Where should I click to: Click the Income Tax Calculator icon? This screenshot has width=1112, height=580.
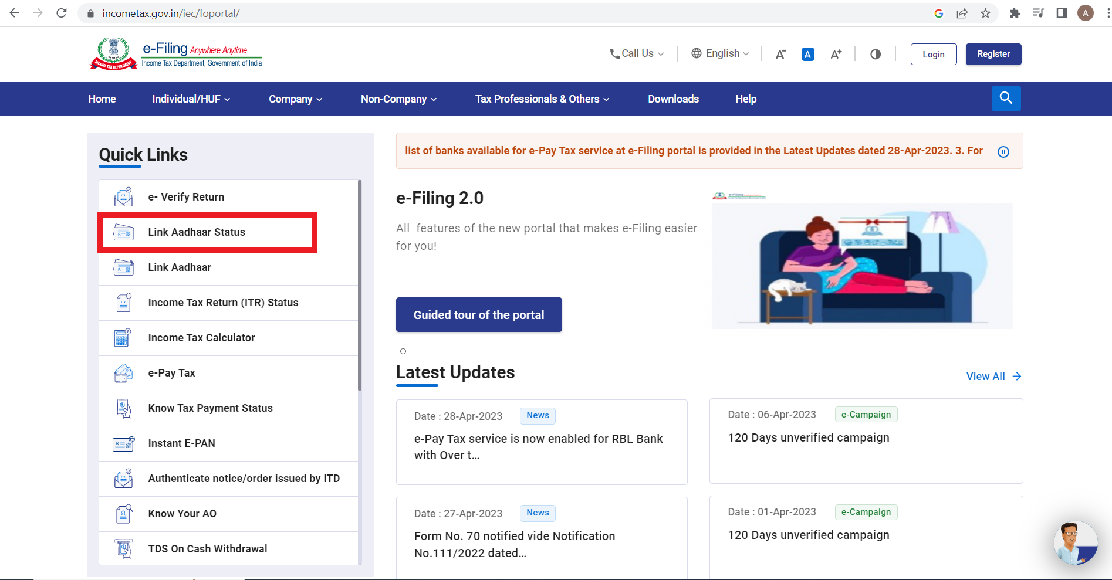[123, 338]
